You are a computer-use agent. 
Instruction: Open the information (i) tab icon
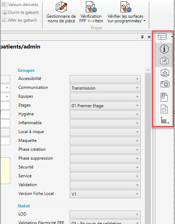164,49
